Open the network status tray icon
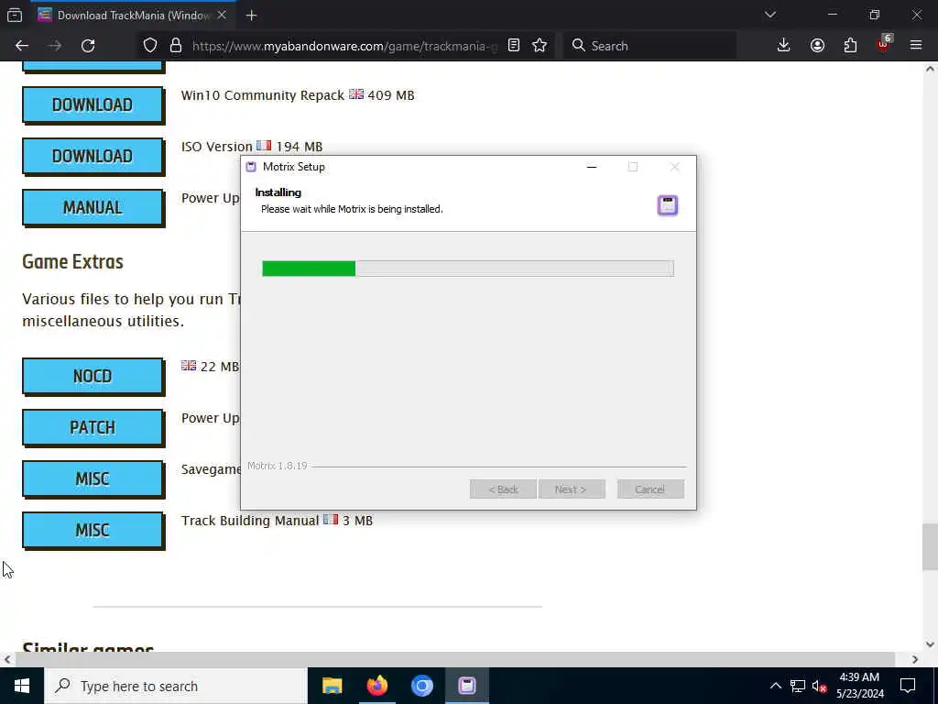 [798, 686]
